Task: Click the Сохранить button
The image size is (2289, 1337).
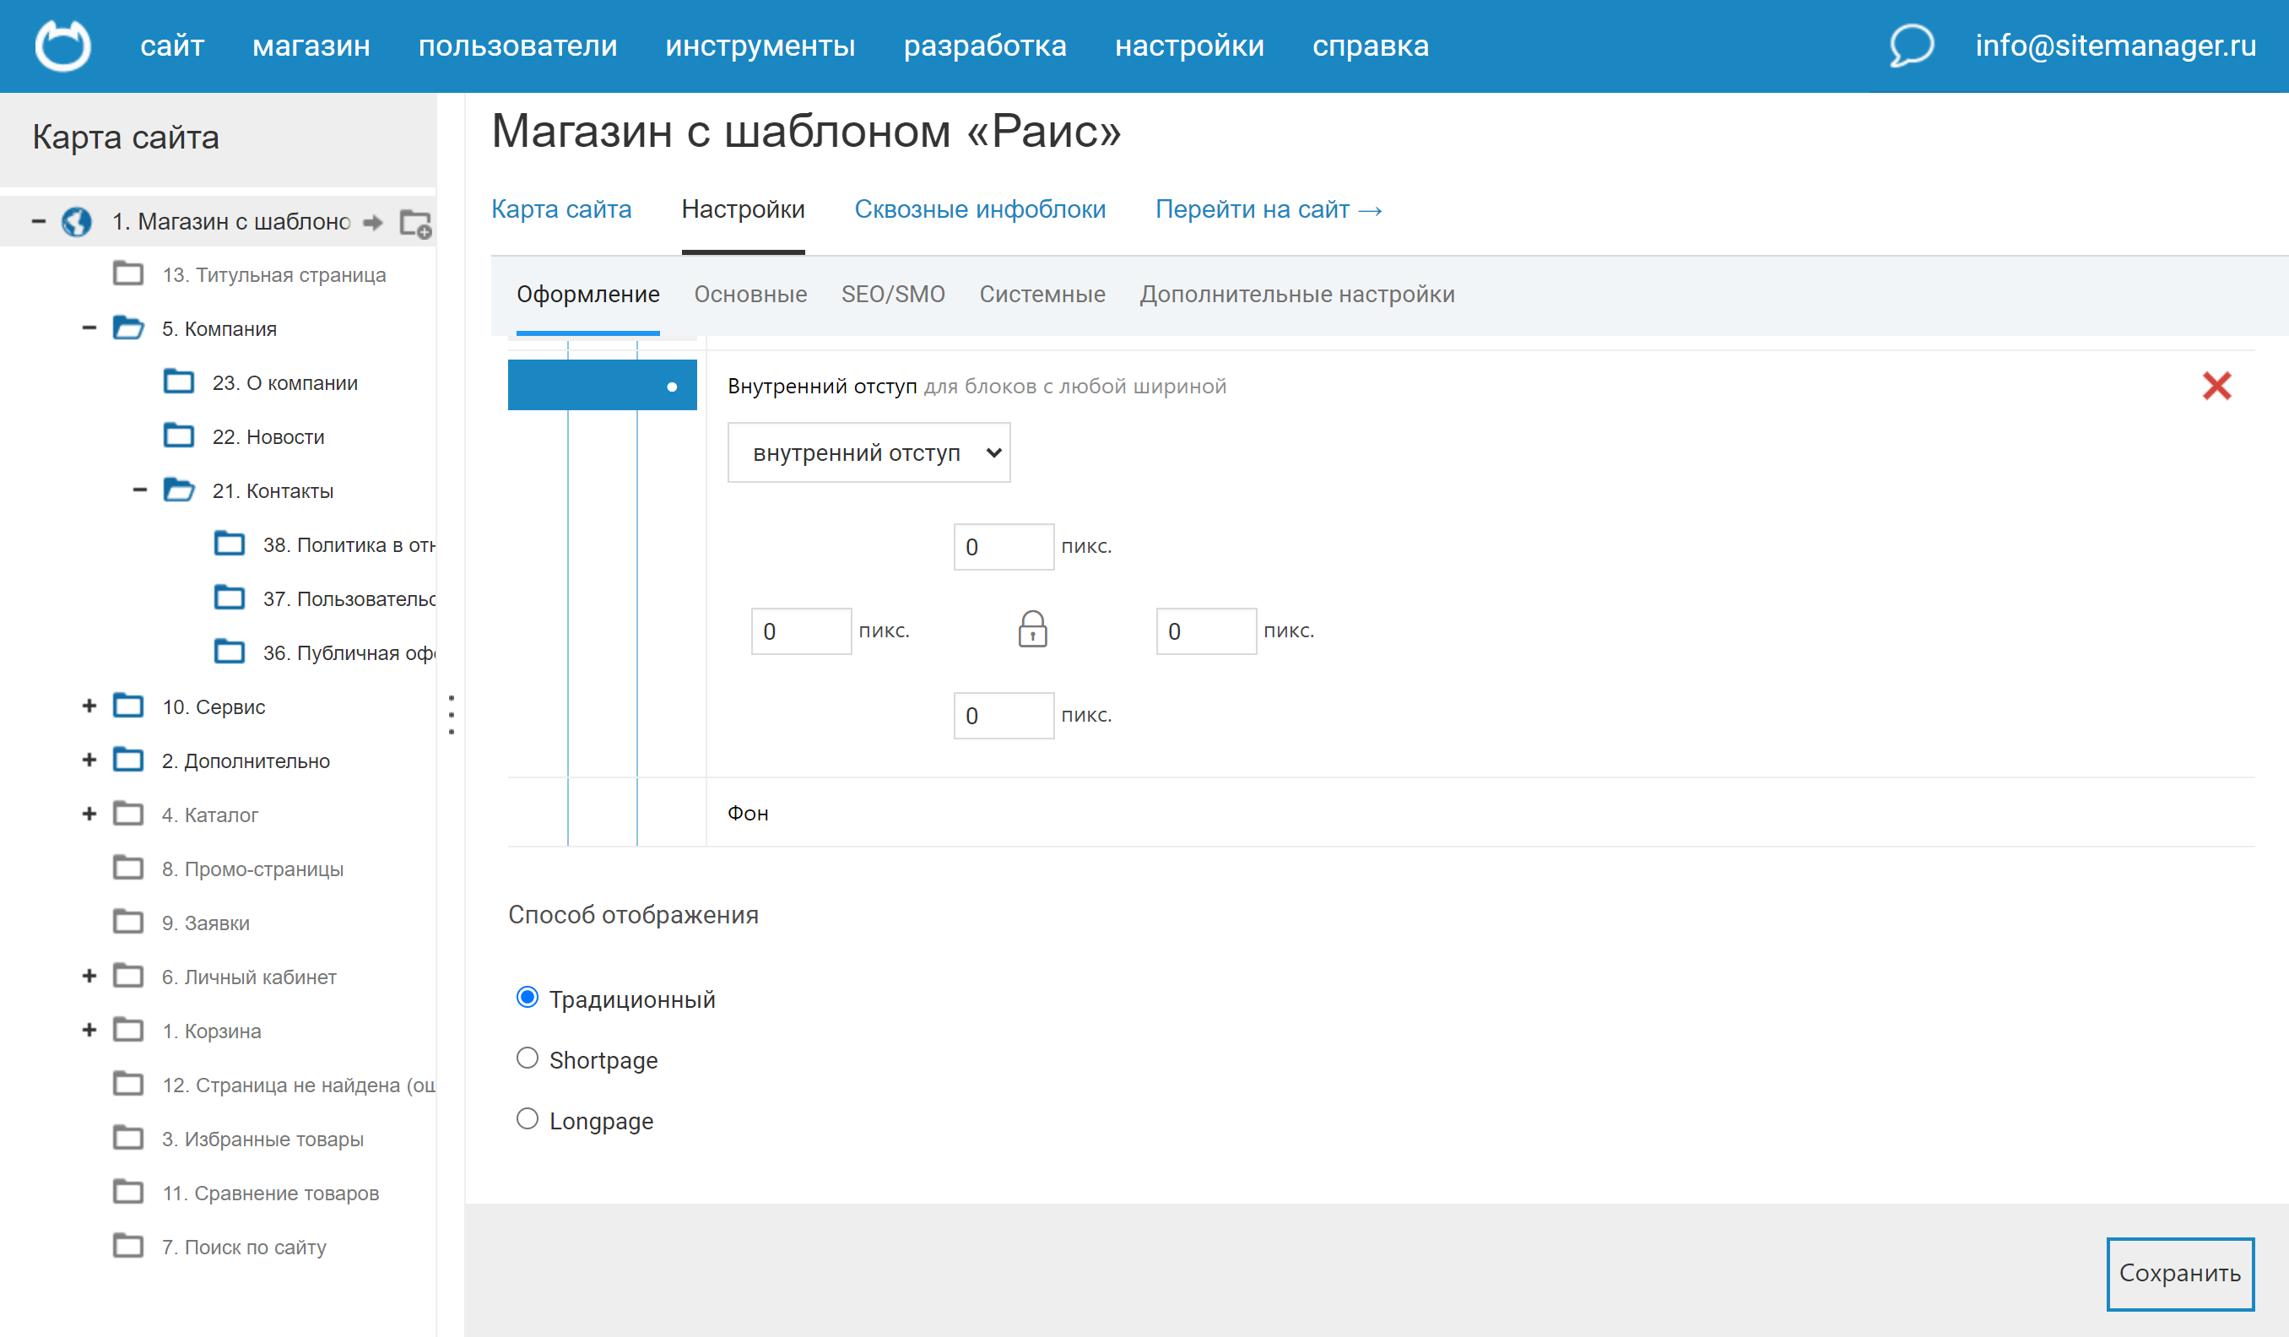Action: point(2179,1274)
